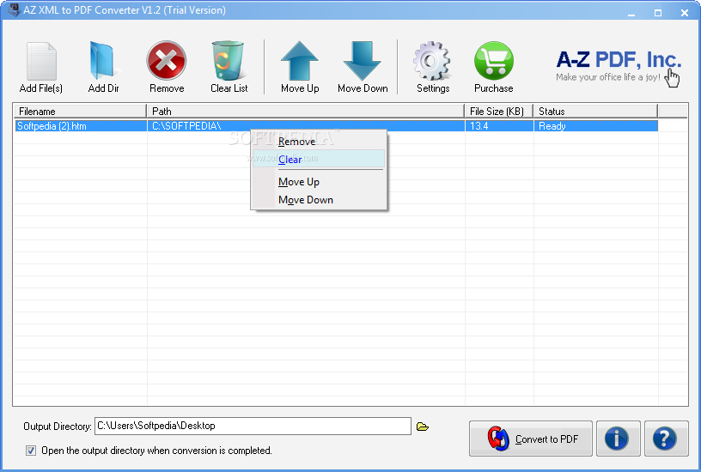Close the AZ XML to PDF Converter window

point(685,13)
